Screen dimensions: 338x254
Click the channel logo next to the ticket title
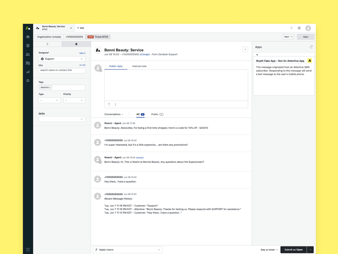[x=98, y=50]
